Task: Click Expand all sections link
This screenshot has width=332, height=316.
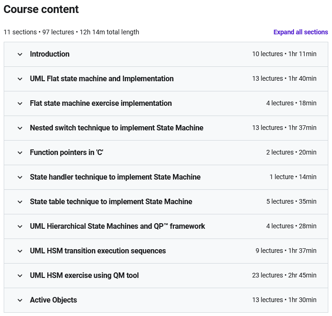Action: point(300,32)
